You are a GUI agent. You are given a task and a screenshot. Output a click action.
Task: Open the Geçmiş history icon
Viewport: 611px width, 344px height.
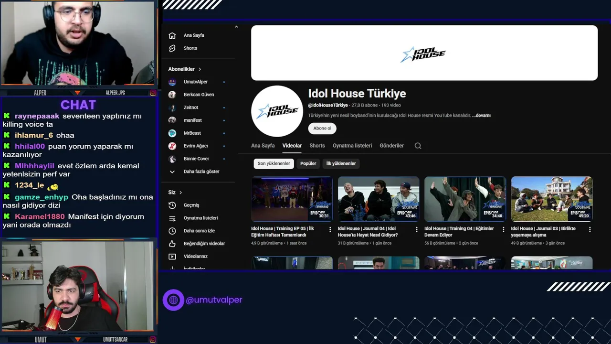coord(172,205)
